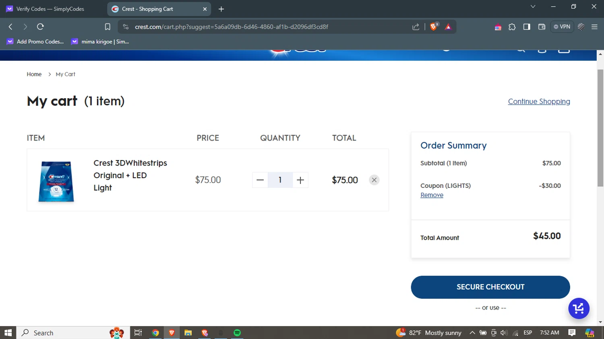Open Brave Rewards triangle icon
604x339 pixels.
tap(448, 27)
